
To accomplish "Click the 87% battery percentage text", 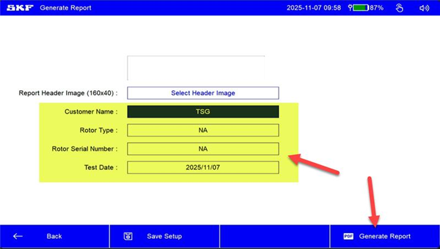I will coord(376,8).
